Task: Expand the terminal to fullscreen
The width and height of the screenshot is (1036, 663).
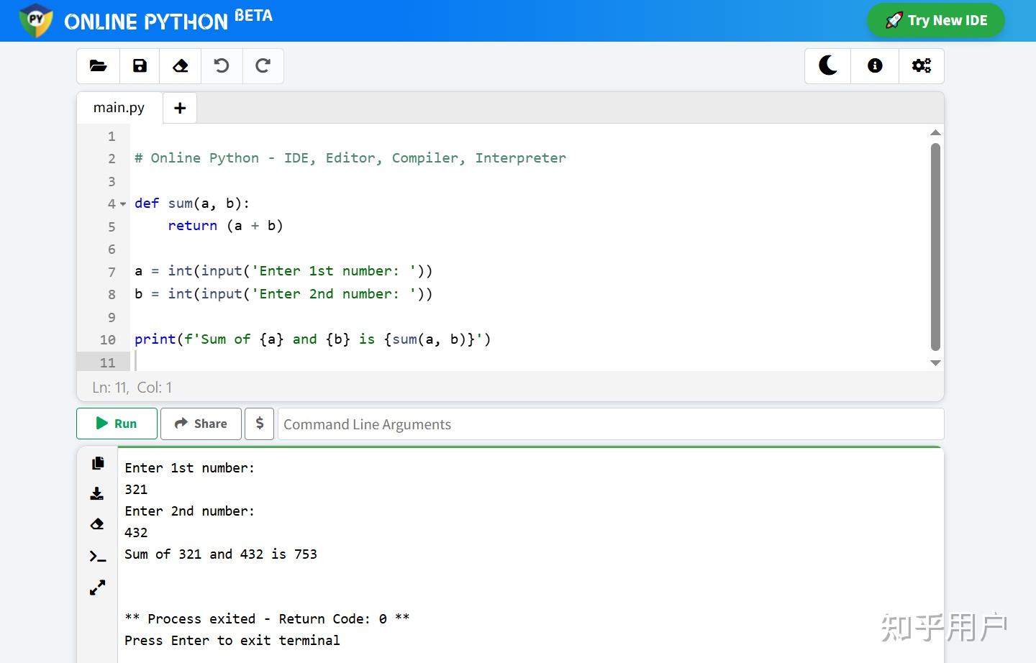Action: coord(97,587)
